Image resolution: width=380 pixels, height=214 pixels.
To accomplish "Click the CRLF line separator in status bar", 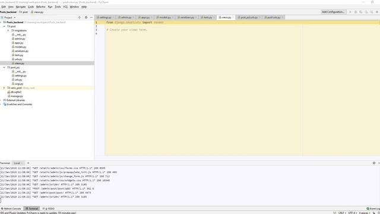I will pyautogui.click(x=342, y=213).
